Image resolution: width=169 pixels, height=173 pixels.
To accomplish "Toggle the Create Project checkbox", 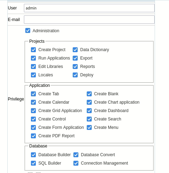I will point(33,50).
